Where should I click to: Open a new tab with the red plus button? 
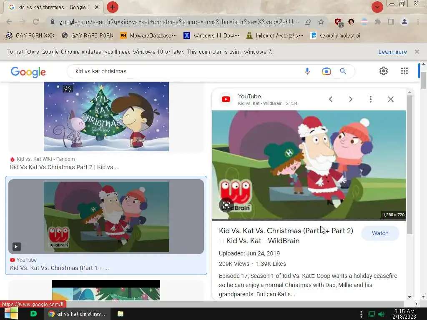(x=113, y=7)
